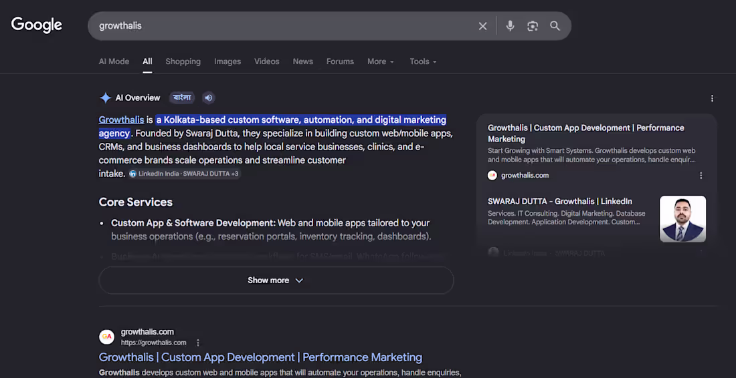Screen dimensions: 736x378
Task: Start voice search with the microphone icon
Action: pyautogui.click(x=511, y=26)
